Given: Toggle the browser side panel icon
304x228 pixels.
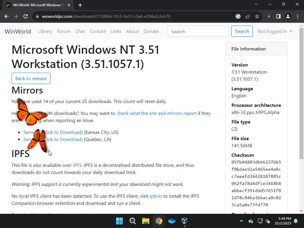Looking at the screenshot, I should 278,17.
